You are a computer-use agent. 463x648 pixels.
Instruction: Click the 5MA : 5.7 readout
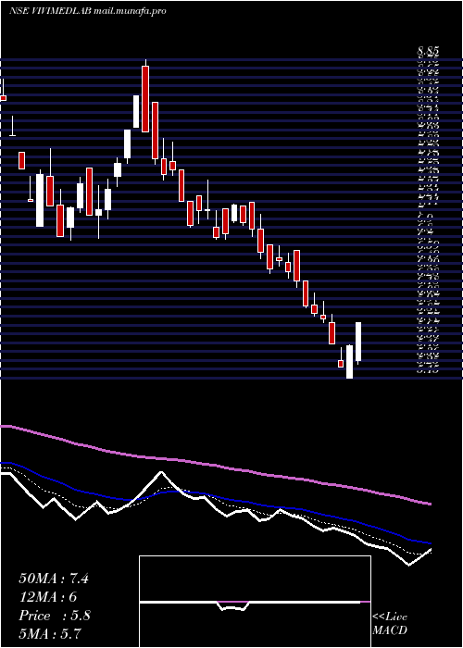(x=52, y=634)
